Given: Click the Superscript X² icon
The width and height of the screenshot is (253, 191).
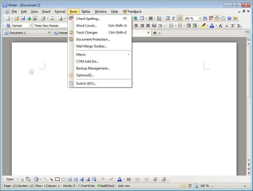Looking at the screenshot, I should (233, 26).
